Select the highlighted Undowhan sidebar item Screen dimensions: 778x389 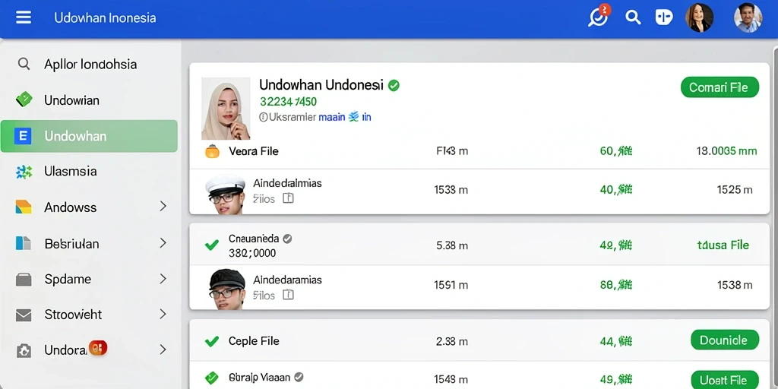pos(89,136)
